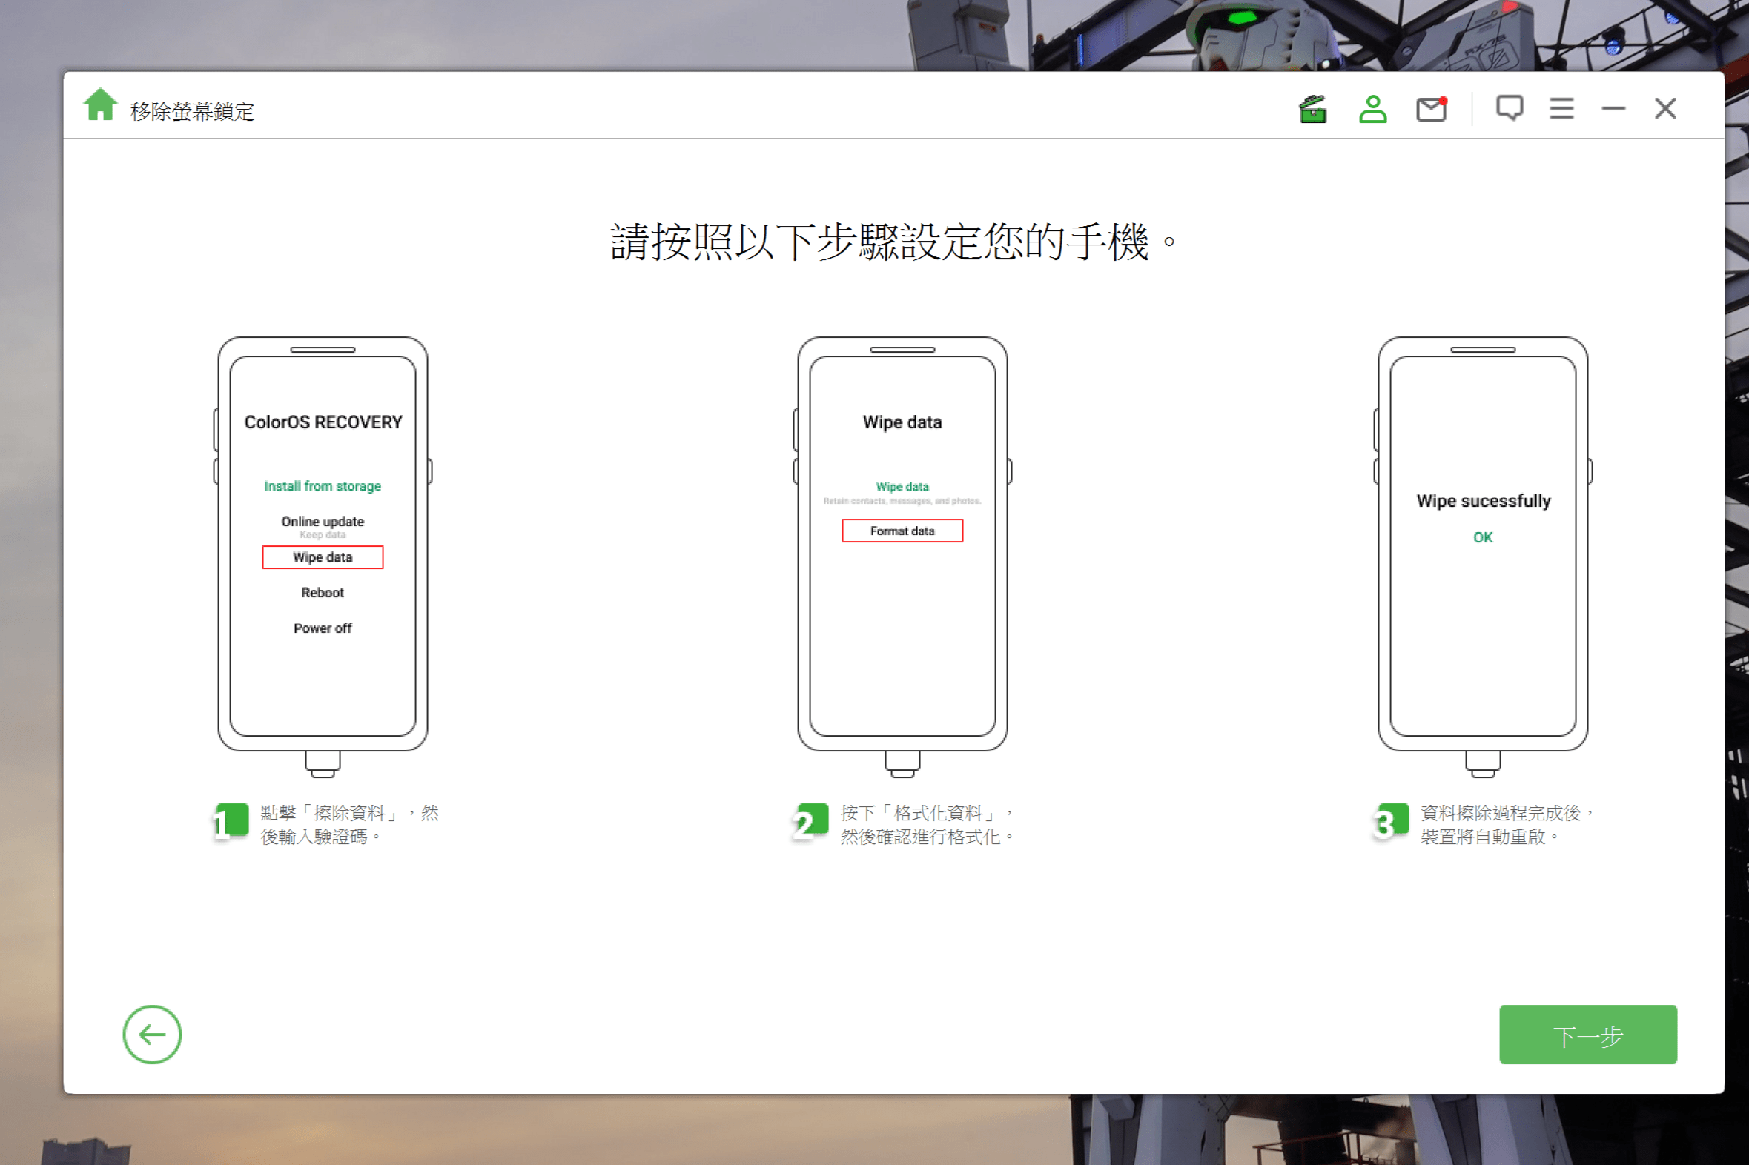Click highlighted Wipe data box in first phone
This screenshot has height=1165, width=1749.
tap(323, 557)
